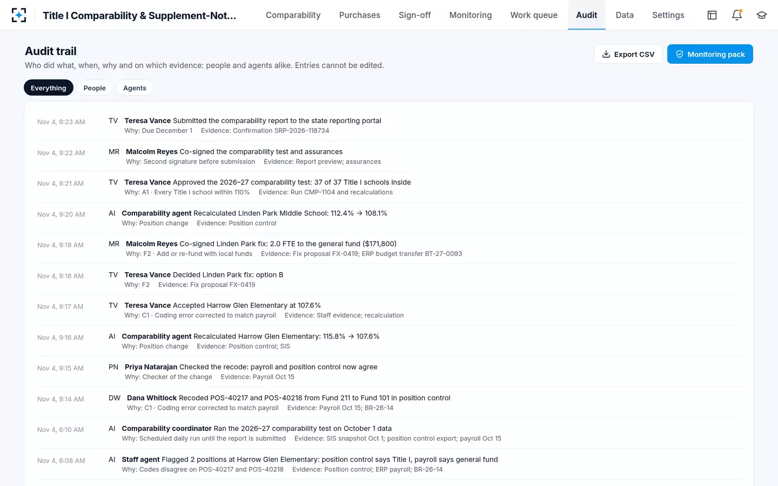This screenshot has width=778, height=486.
Task: Click the app logo icon
Action: coord(19,15)
